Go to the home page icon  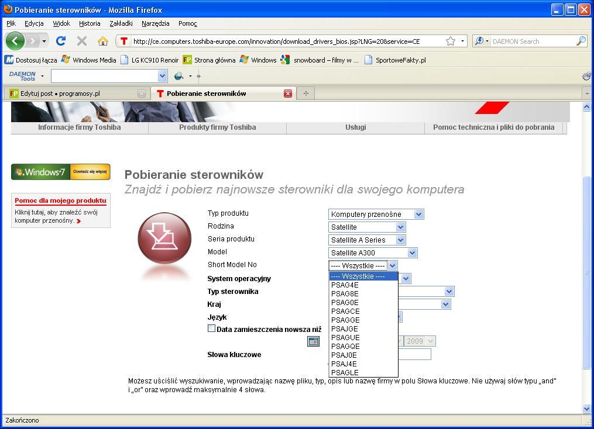tap(102, 41)
